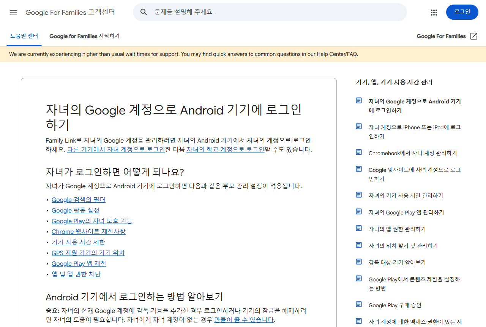The width and height of the screenshot is (486, 327).
Task: Open the hamburger main menu
Action: (x=14, y=12)
